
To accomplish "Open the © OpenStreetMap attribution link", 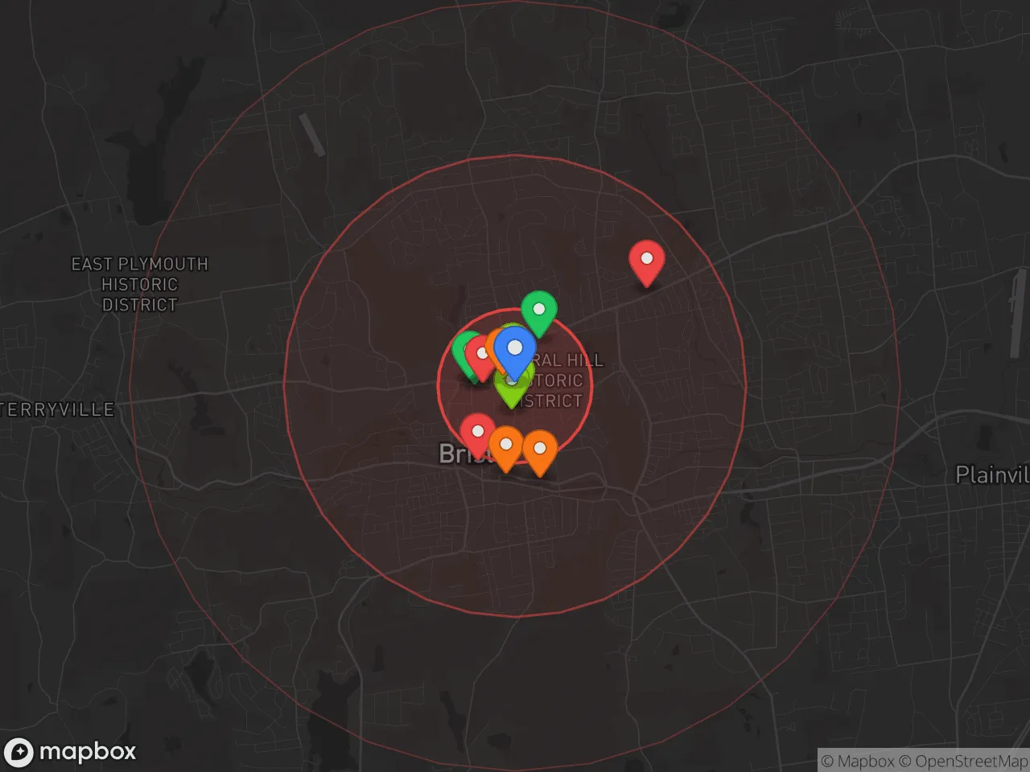I will click(x=963, y=761).
